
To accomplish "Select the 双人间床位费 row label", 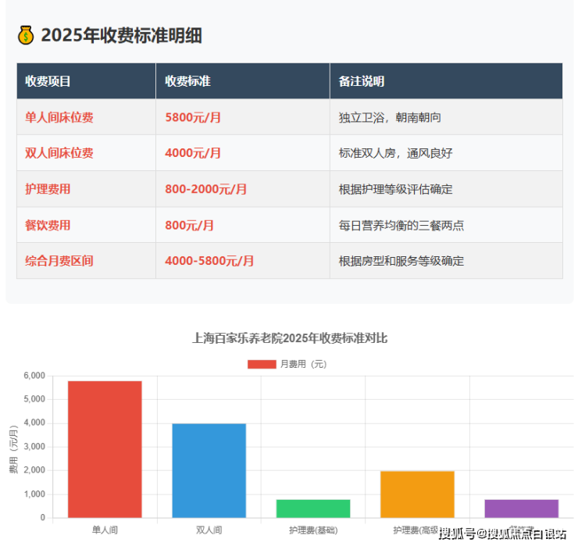I will [x=59, y=153].
